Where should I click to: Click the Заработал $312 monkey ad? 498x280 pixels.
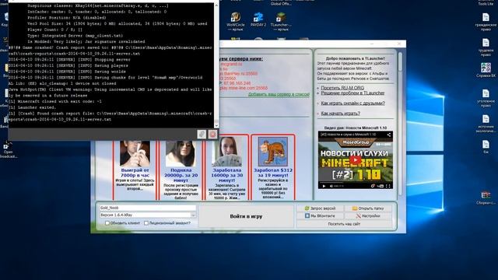point(273,167)
